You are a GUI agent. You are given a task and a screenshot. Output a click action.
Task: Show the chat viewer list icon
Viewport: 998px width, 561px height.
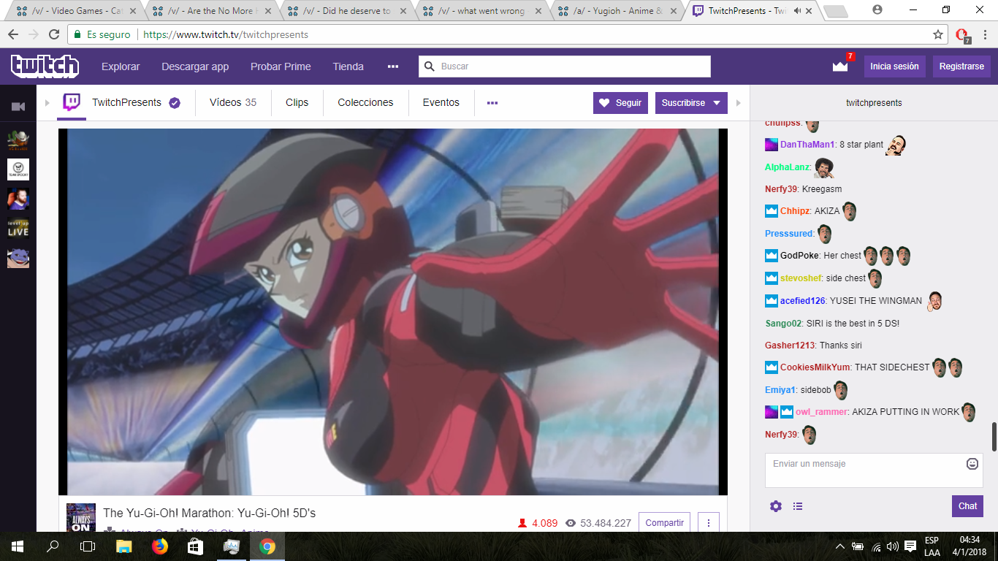[x=798, y=506]
